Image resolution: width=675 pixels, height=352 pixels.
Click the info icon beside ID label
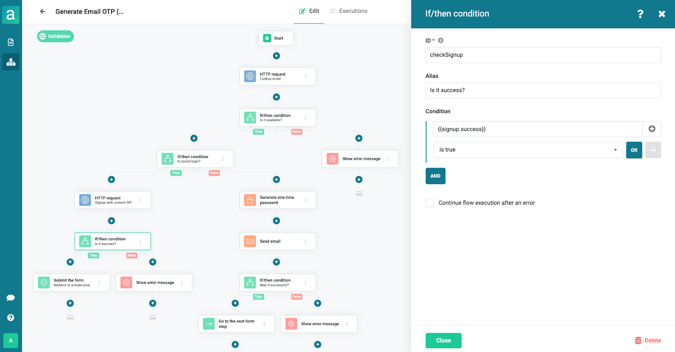440,41
